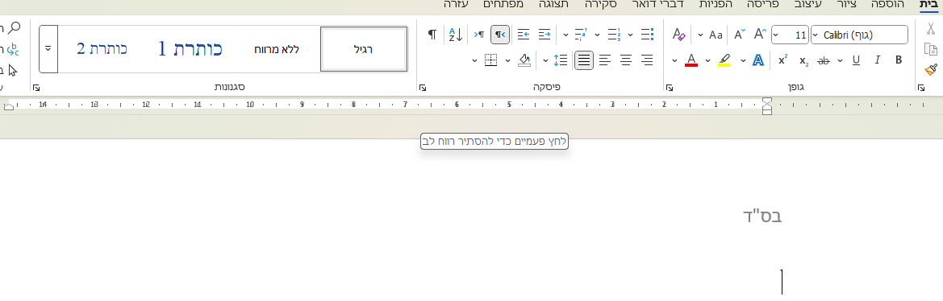Click the Shading paint bucket icon
The width and height of the screenshot is (943, 301).
pos(524,60)
